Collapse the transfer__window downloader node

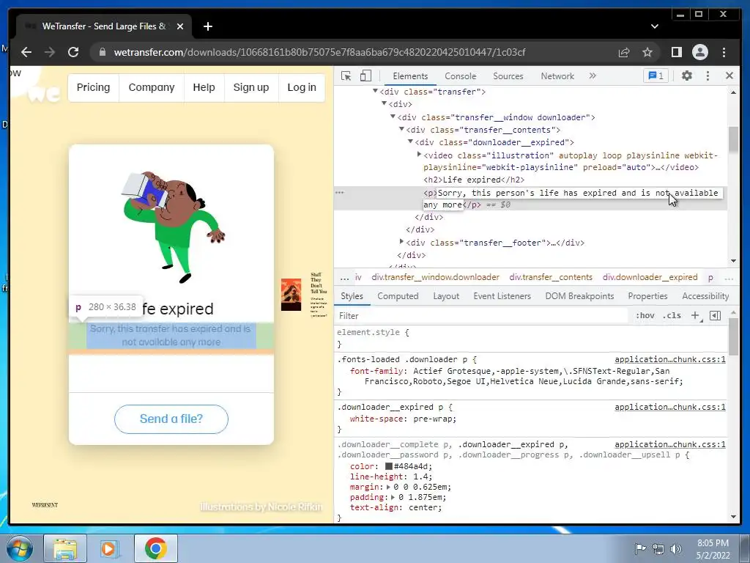[393, 117]
